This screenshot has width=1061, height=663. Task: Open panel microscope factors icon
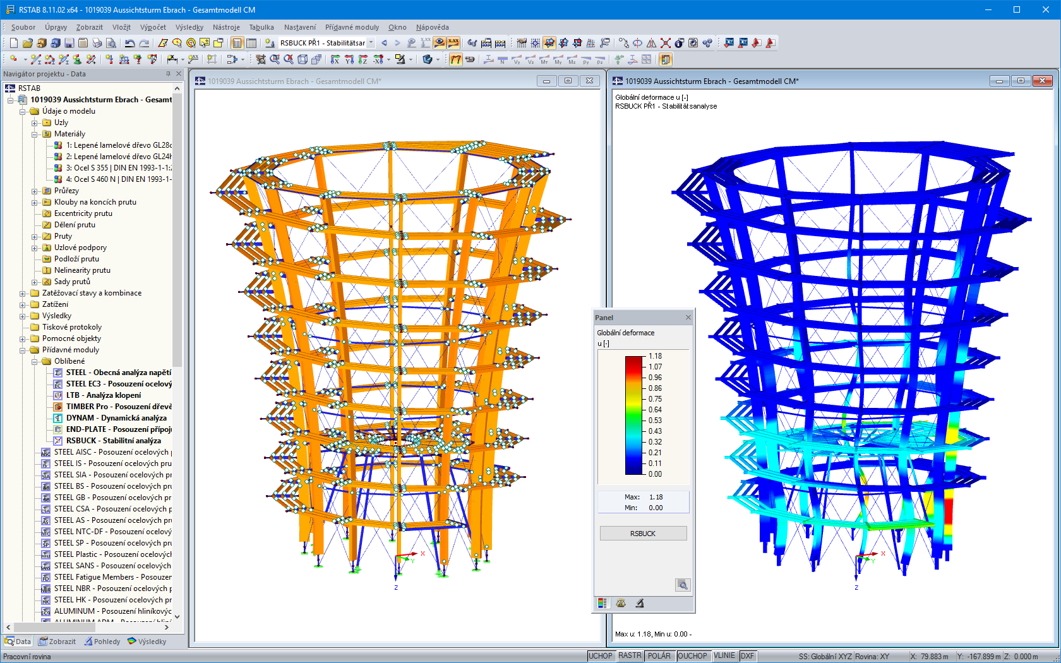point(640,603)
